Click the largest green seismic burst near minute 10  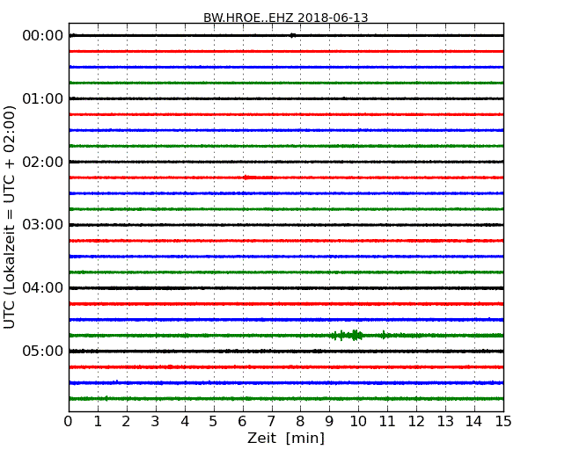(x=356, y=335)
